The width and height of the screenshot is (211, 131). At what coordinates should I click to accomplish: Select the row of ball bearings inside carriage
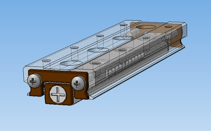[x=125, y=63]
